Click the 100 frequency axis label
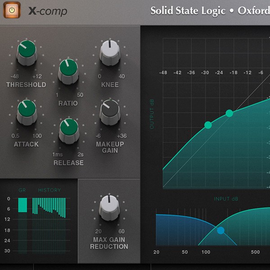The height and width of the screenshot is (270, 270). tap(206, 252)
